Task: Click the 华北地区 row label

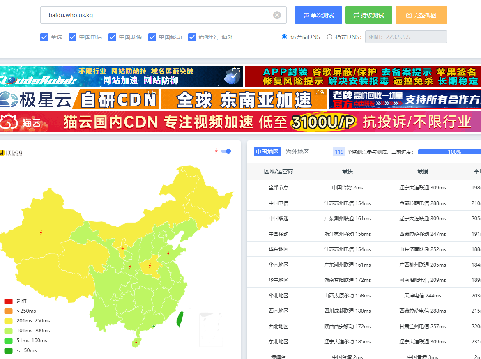Action: pos(278,295)
